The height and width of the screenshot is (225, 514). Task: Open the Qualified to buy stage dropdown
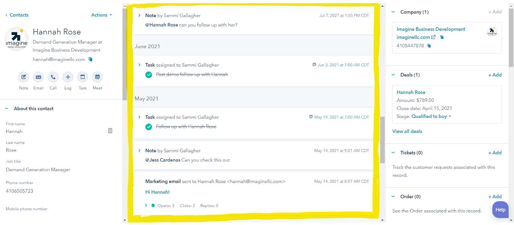[431, 116]
